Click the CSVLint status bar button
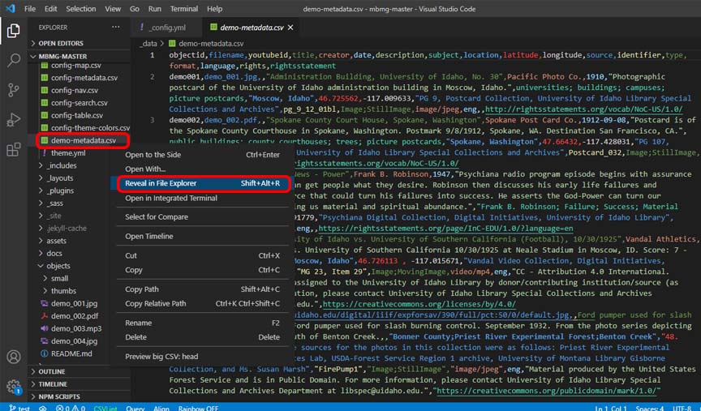The height and width of the screenshot is (411, 701). click(105, 408)
